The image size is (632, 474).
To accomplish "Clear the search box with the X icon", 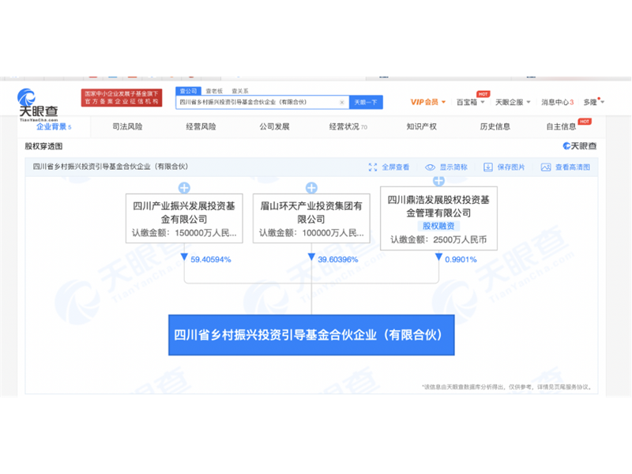I will 342,103.
